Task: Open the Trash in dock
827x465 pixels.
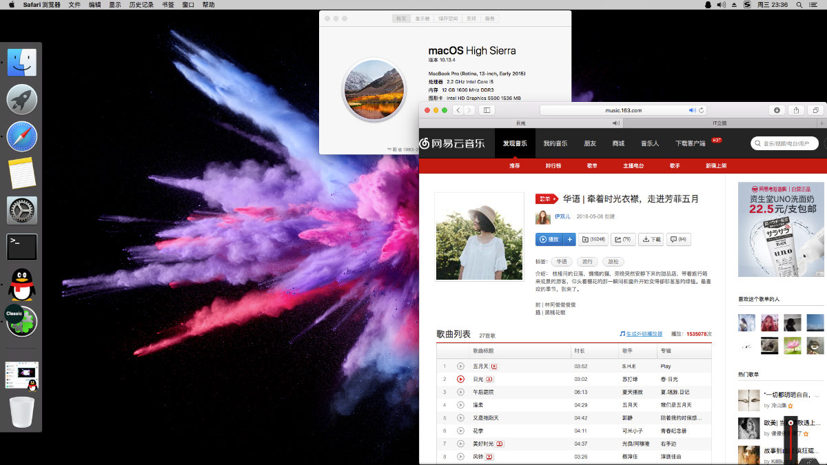Action: pos(22,412)
